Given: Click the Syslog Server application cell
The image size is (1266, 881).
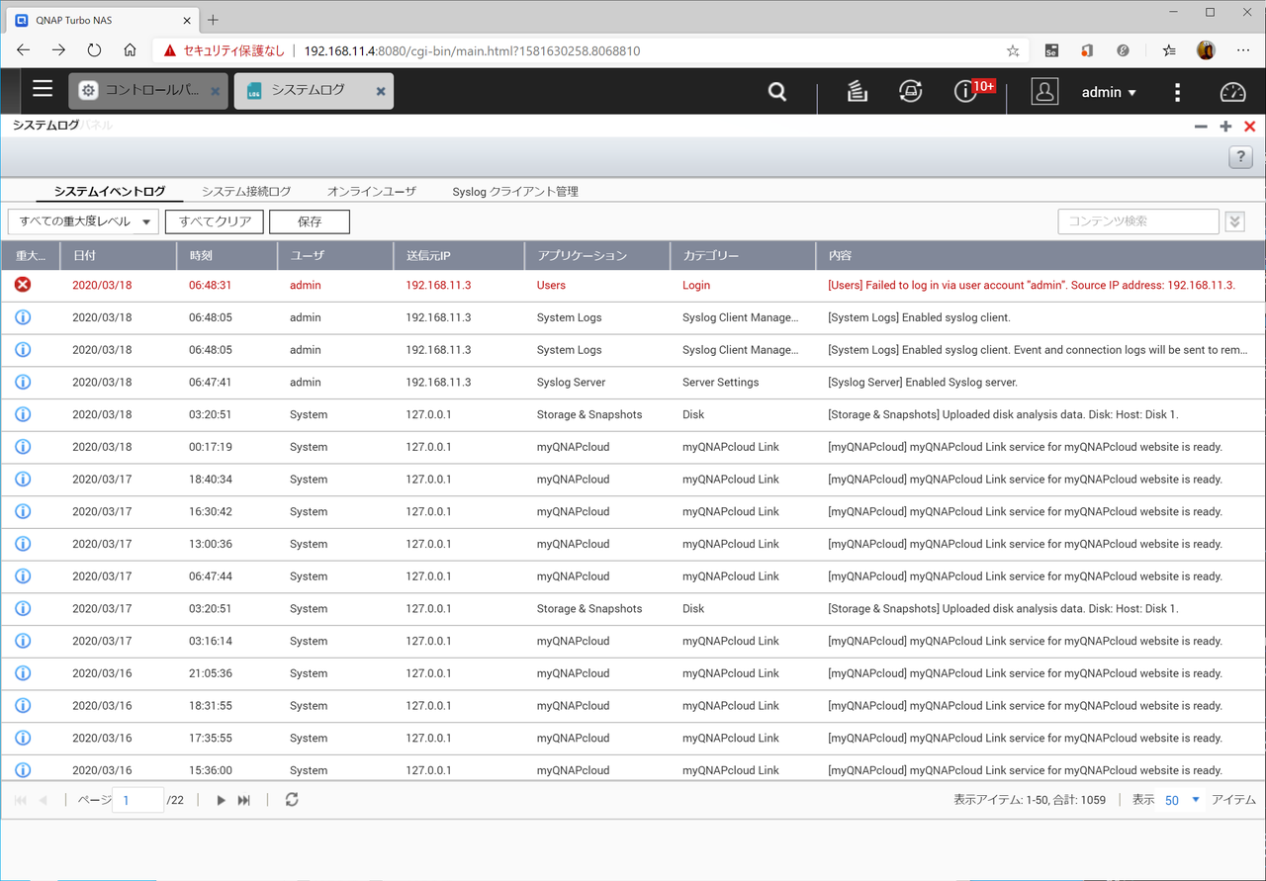Looking at the screenshot, I should [x=571, y=382].
